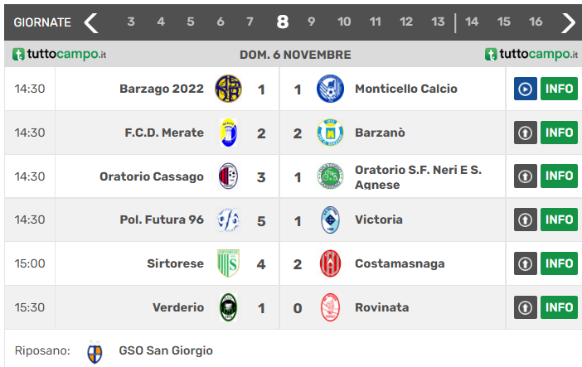The width and height of the screenshot is (582, 367).
Task: Jump to matchday 16
Action: coord(536,22)
